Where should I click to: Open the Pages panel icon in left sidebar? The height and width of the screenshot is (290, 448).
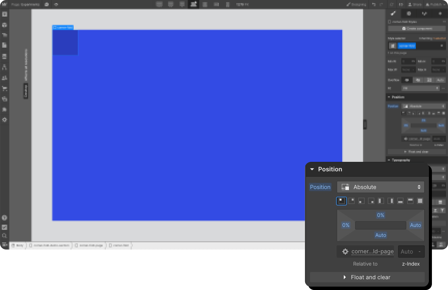coord(5,45)
